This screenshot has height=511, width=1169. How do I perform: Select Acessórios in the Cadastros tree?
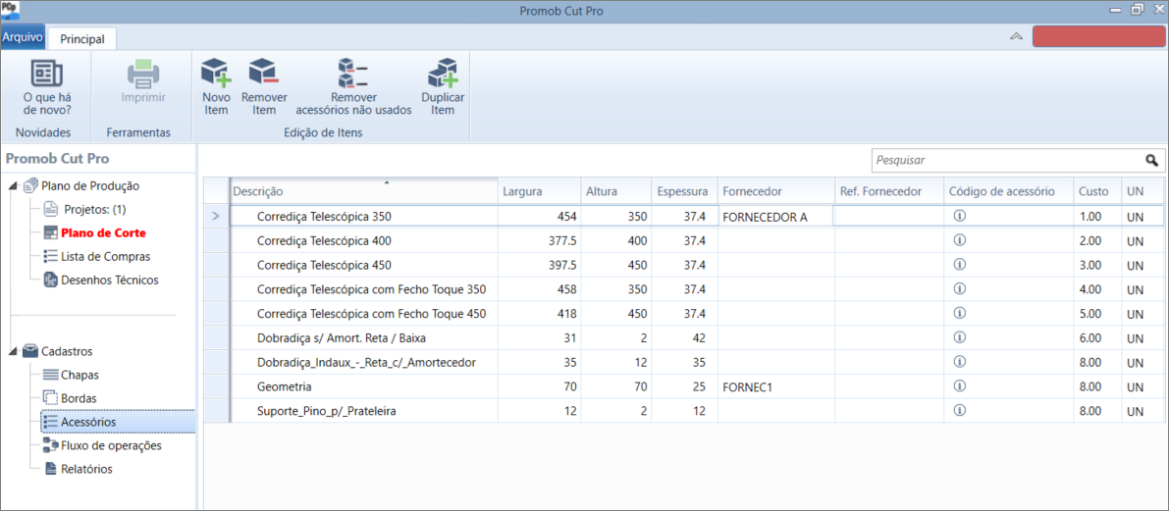coord(88,423)
